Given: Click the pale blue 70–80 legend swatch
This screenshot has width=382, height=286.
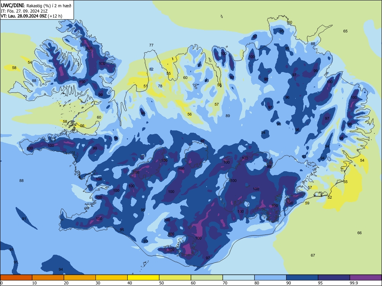Looking at the screenshot, I should (239, 278).
